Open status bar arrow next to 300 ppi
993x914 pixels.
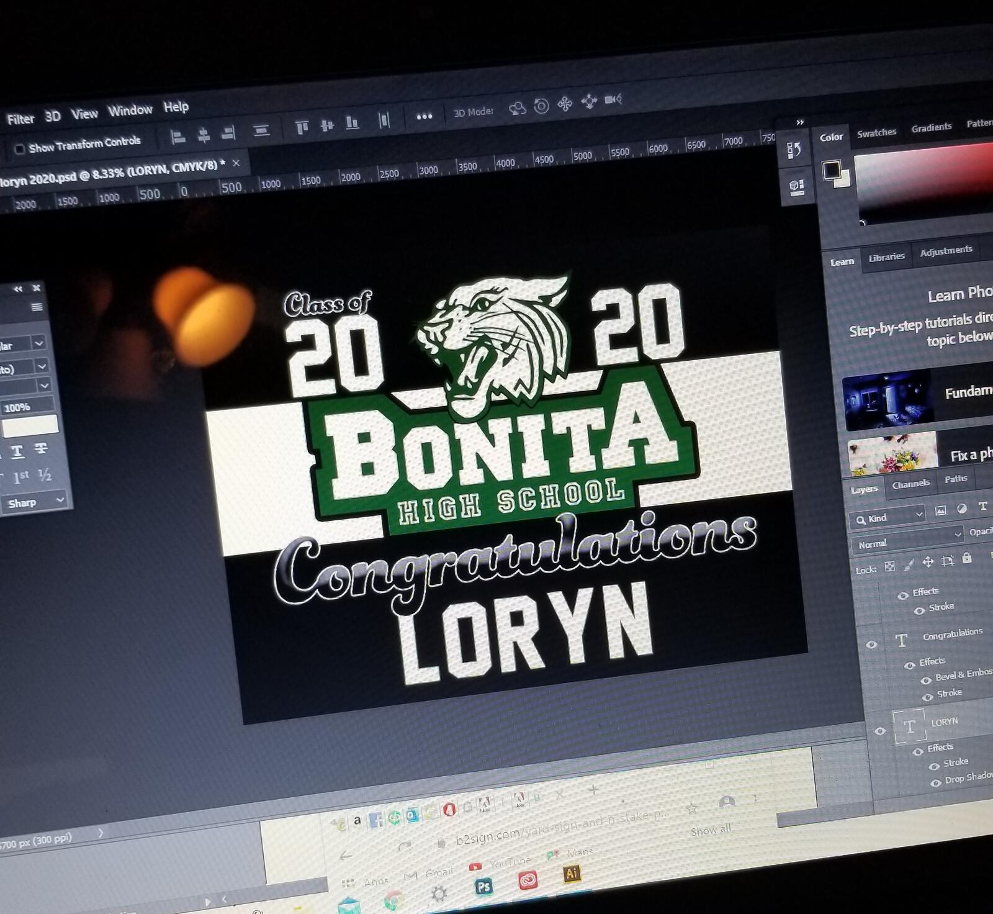(x=101, y=832)
